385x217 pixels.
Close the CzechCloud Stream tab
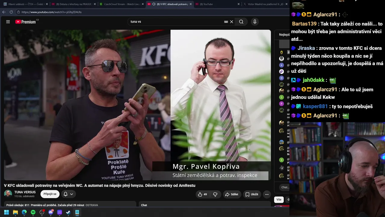[143, 4]
